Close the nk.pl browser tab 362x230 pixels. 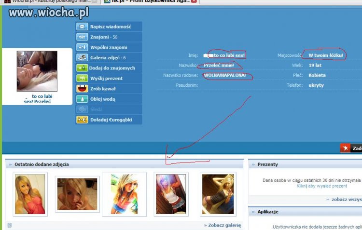(x=194, y=1)
